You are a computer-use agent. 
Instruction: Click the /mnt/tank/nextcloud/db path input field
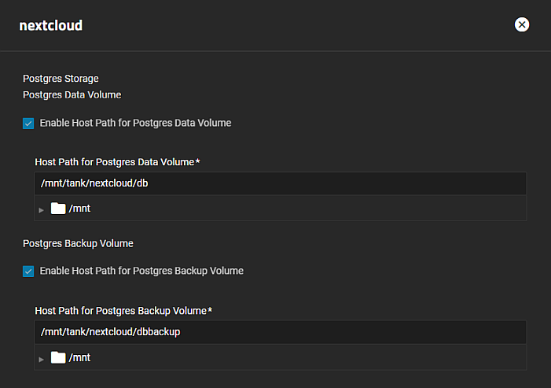point(280,183)
